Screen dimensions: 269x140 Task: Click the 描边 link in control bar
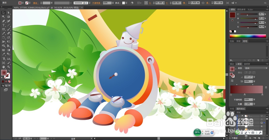point(35,3)
